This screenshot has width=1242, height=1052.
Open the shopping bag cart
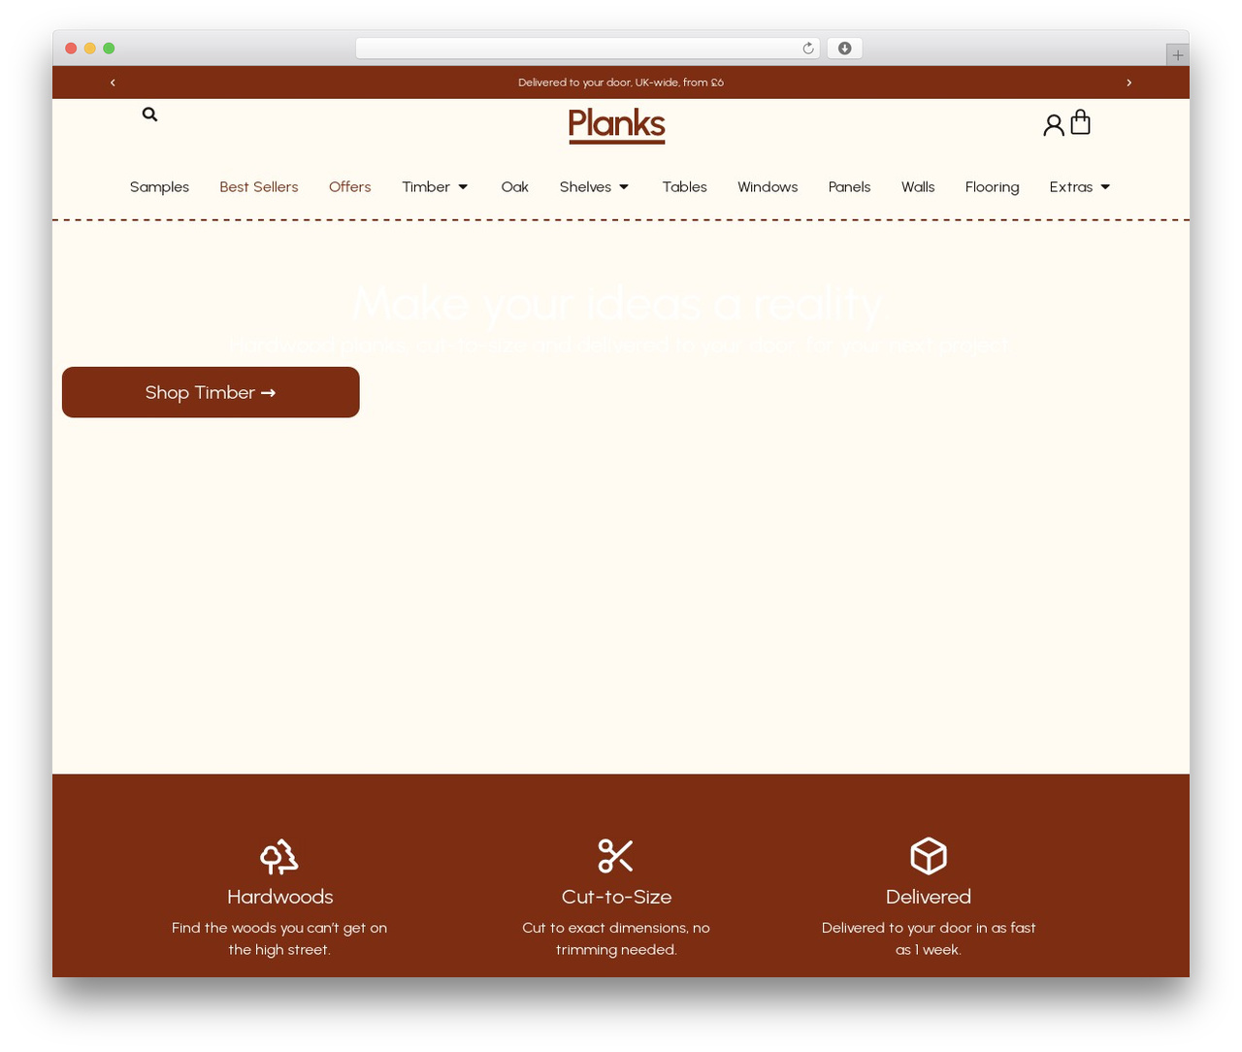coord(1081,122)
